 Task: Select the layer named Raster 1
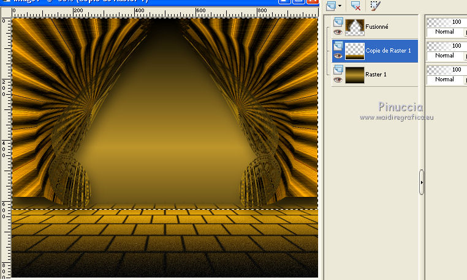(376, 75)
